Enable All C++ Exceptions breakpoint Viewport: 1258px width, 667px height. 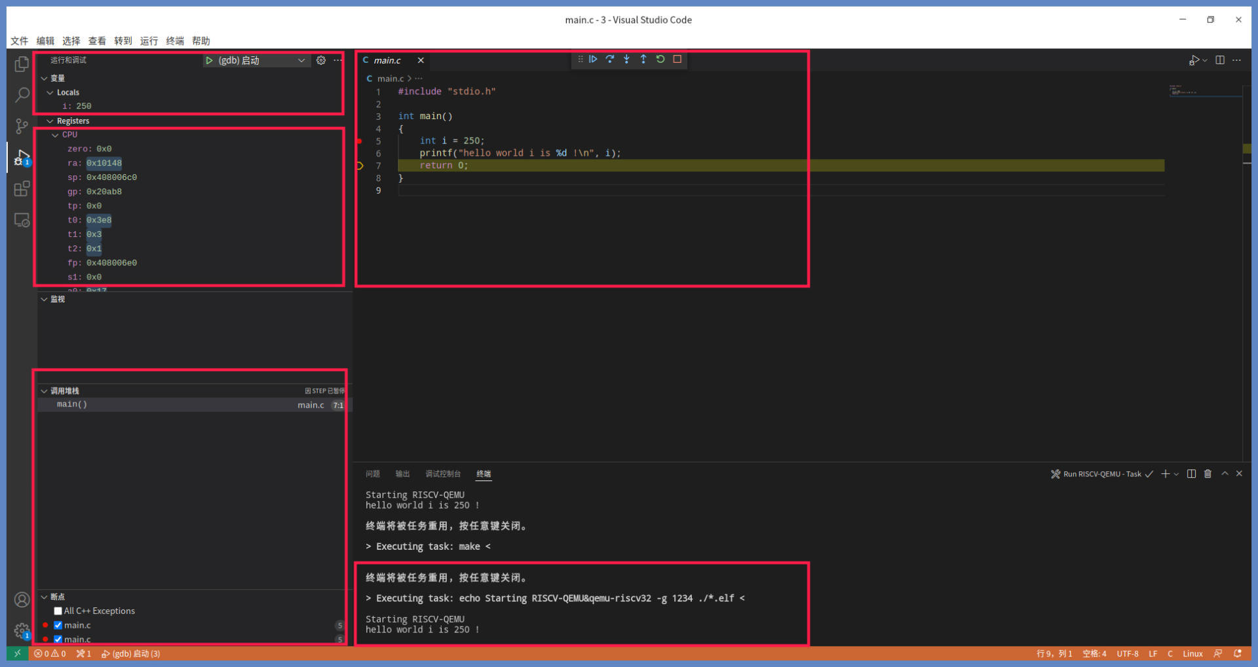coord(58,611)
